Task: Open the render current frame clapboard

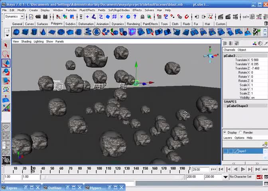Action: (221, 17)
